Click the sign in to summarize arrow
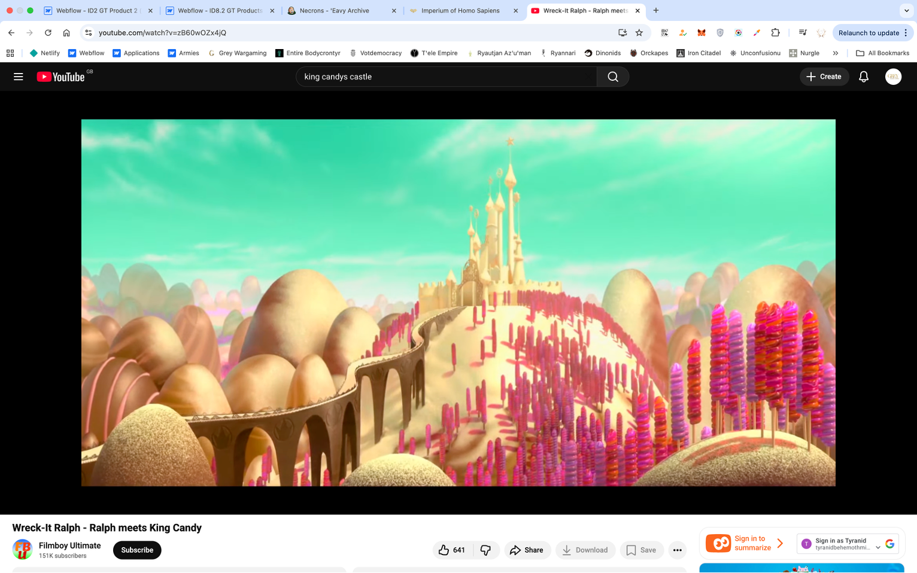The height and width of the screenshot is (573, 917). (x=780, y=543)
